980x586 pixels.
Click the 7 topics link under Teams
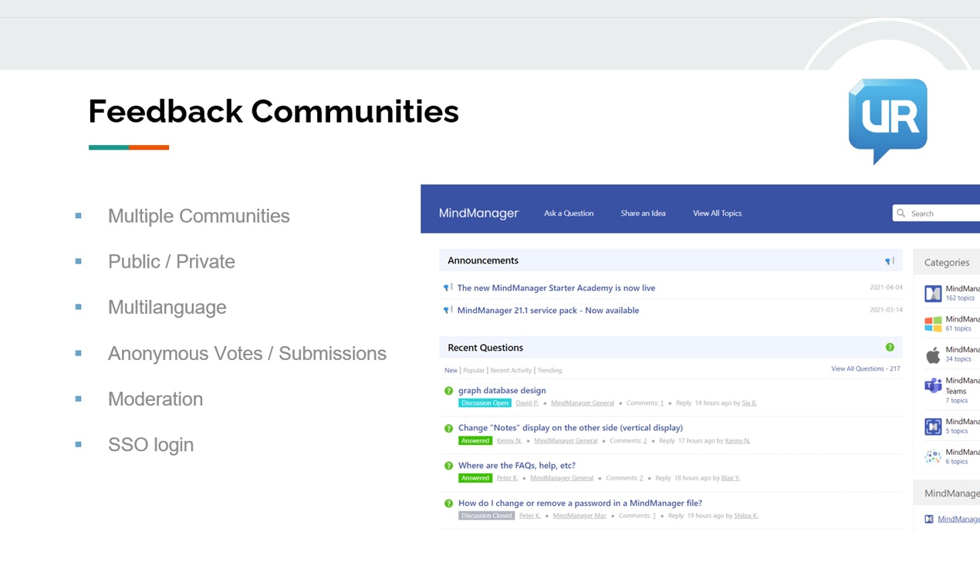coord(957,401)
